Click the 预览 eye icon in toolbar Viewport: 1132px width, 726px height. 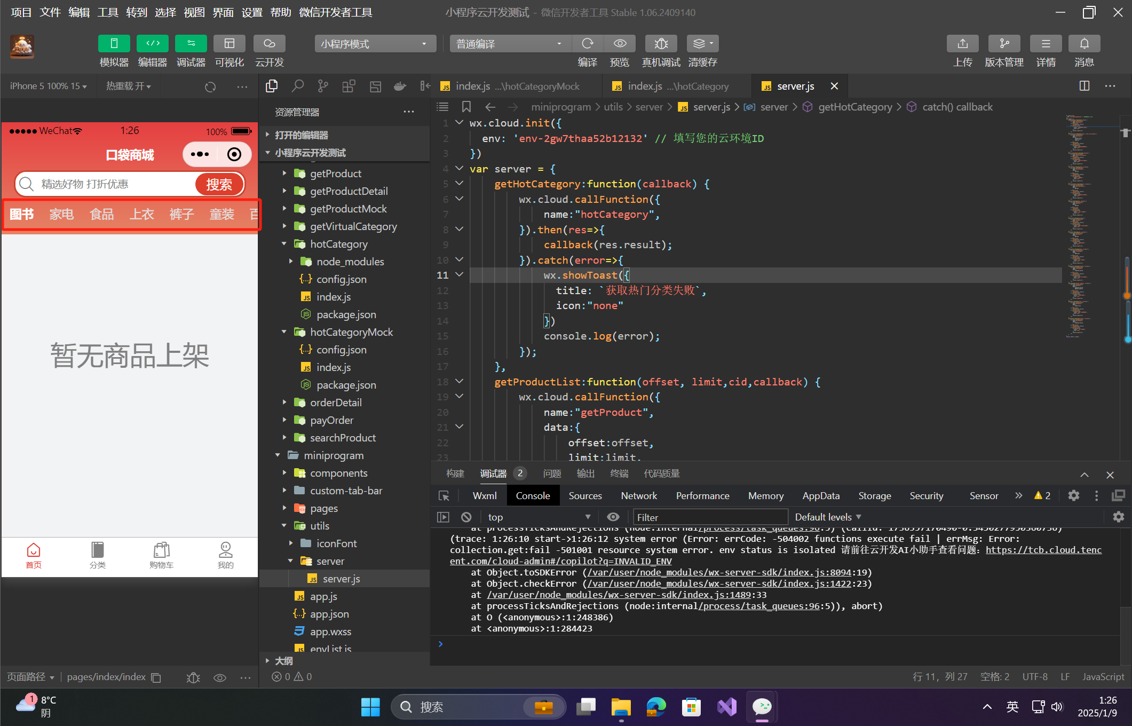coord(620,44)
